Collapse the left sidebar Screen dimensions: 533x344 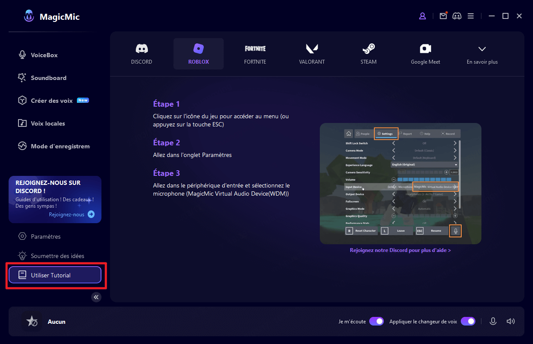pyautogui.click(x=96, y=297)
